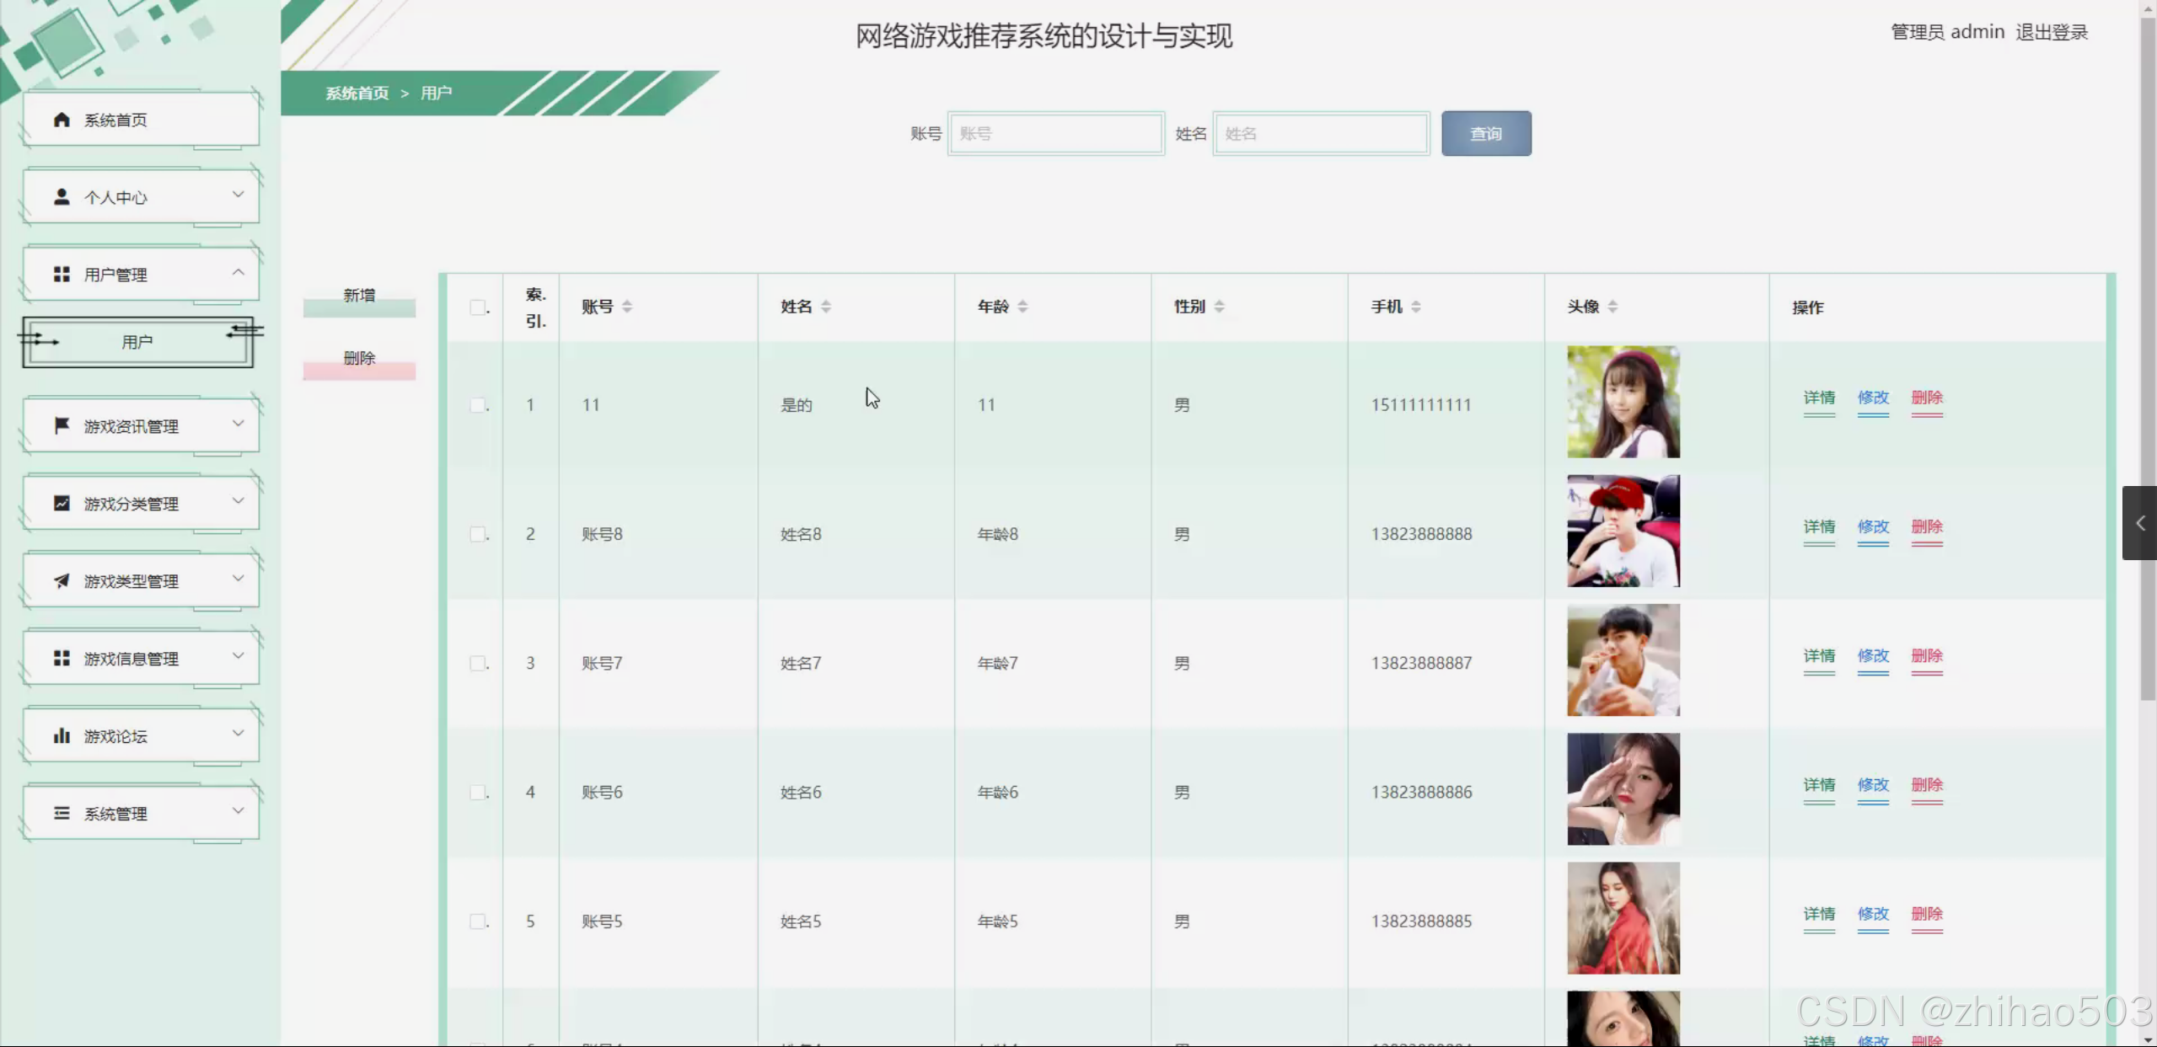Click the paper plane icon beside 游戏类型管理
This screenshot has width=2157, height=1047.
tap(62, 581)
